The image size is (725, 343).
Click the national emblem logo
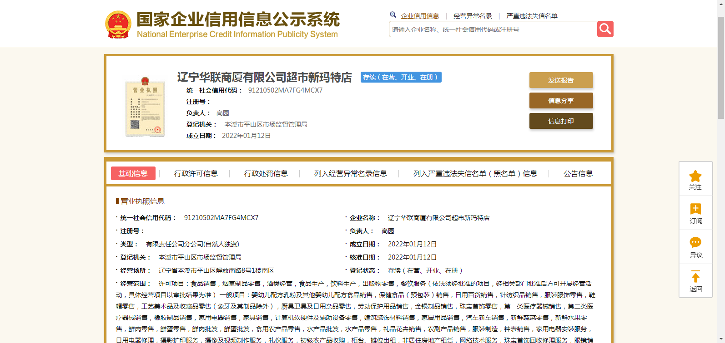[x=118, y=25]
